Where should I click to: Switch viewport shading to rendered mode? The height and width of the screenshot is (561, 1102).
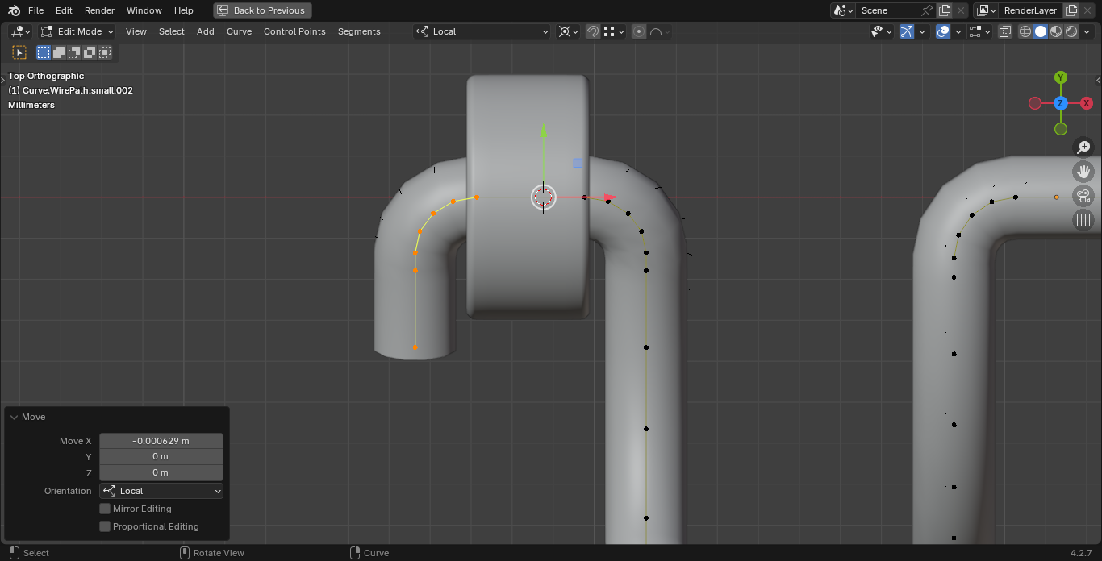1071,31
